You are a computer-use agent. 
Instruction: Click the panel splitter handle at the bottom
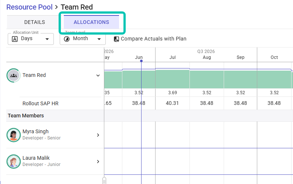point(104,181)
